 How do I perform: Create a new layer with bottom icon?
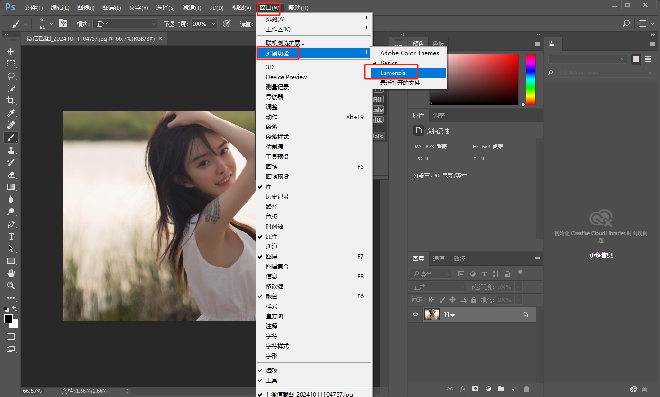coord(513,389)
